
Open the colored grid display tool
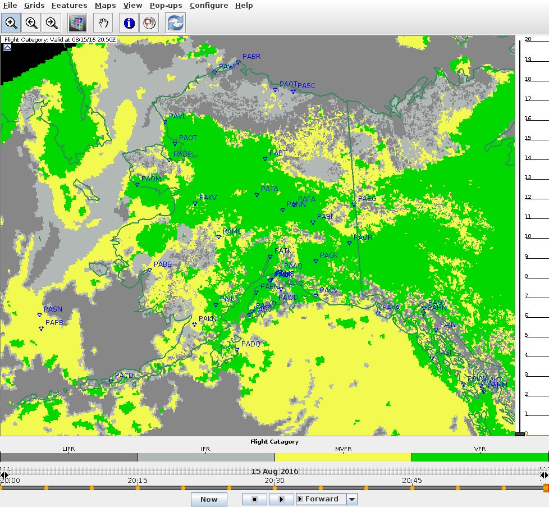pyautogui.click(x=76, y=23)
